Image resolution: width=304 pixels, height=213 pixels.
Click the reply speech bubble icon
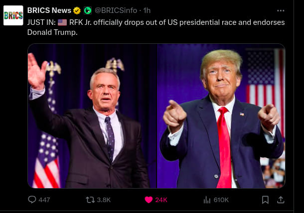tap(32, 200)
